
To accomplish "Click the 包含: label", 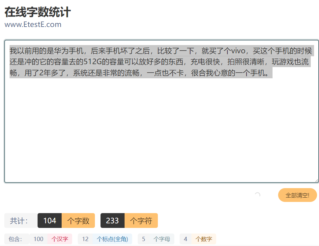I will (x=17, y=239).
